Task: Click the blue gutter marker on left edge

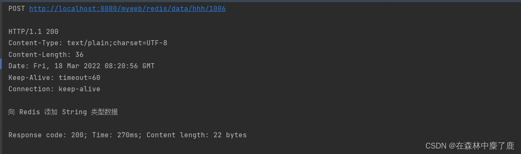Action: point(1,64)
